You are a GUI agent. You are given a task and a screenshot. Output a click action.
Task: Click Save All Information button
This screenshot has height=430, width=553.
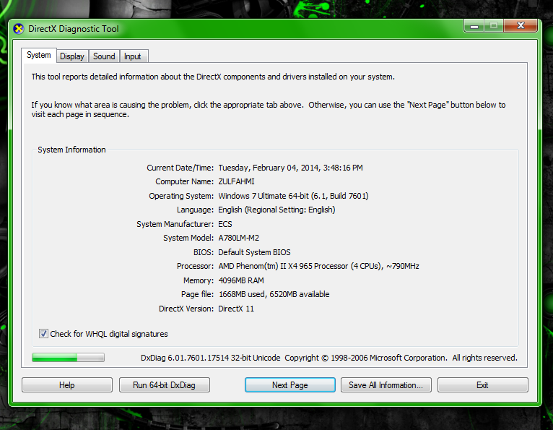[386, 384]
